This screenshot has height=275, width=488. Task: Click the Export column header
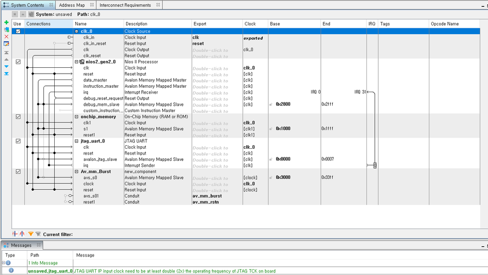(x=217, y=23)
